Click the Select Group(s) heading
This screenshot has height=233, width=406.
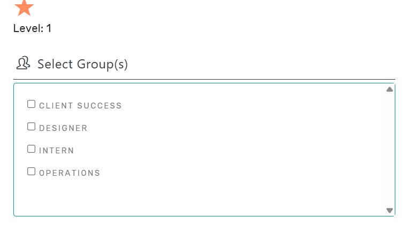(82, 64)
